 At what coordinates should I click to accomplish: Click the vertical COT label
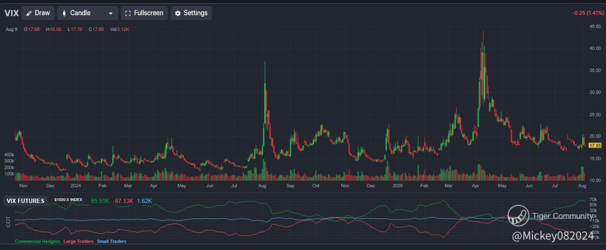click(x=8, y=221)
